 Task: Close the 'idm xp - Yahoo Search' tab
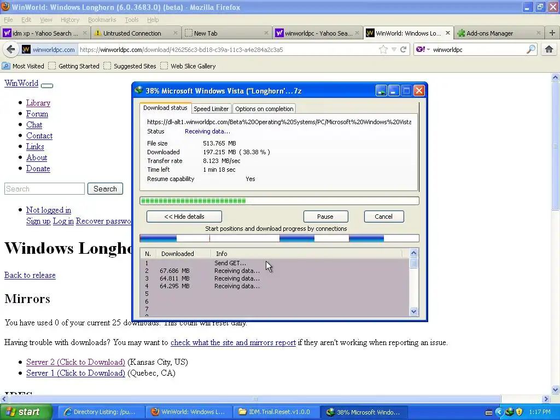[x=85, y=33]
